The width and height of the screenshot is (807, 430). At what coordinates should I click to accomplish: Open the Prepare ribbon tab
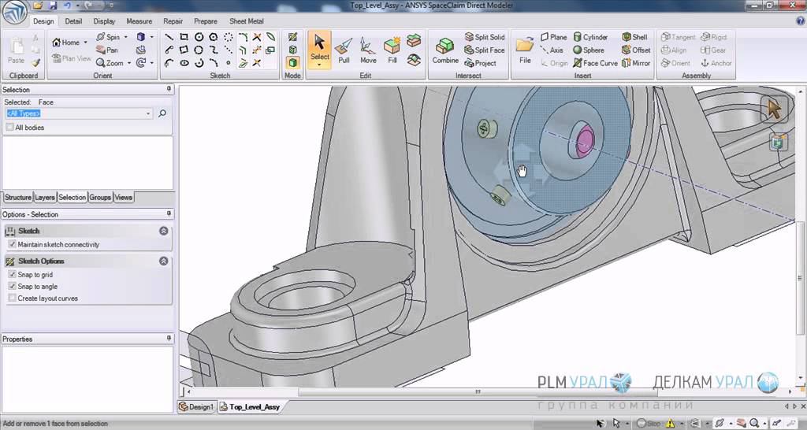click(x=206, y=21)
